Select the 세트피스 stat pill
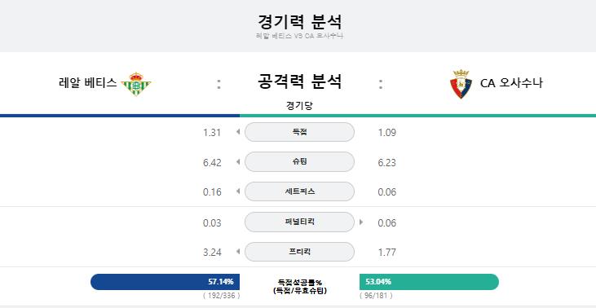The width and height of the screenshot is (596, 308). [x=299, y=191]
